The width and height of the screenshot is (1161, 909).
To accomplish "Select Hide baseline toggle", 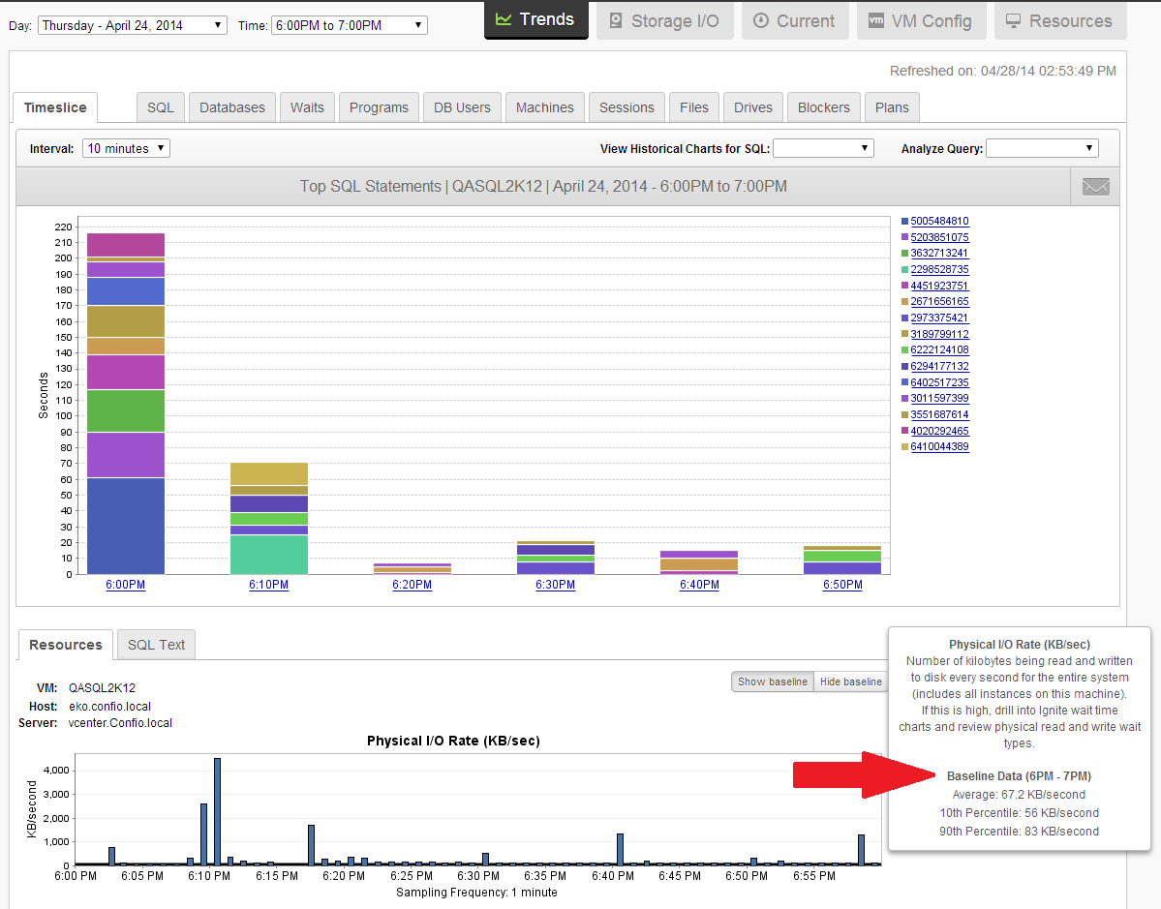I will pos(850,682).
